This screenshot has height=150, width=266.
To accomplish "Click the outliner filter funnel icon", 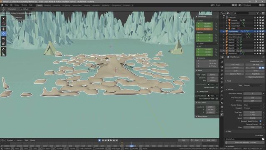I will (258, 13).
